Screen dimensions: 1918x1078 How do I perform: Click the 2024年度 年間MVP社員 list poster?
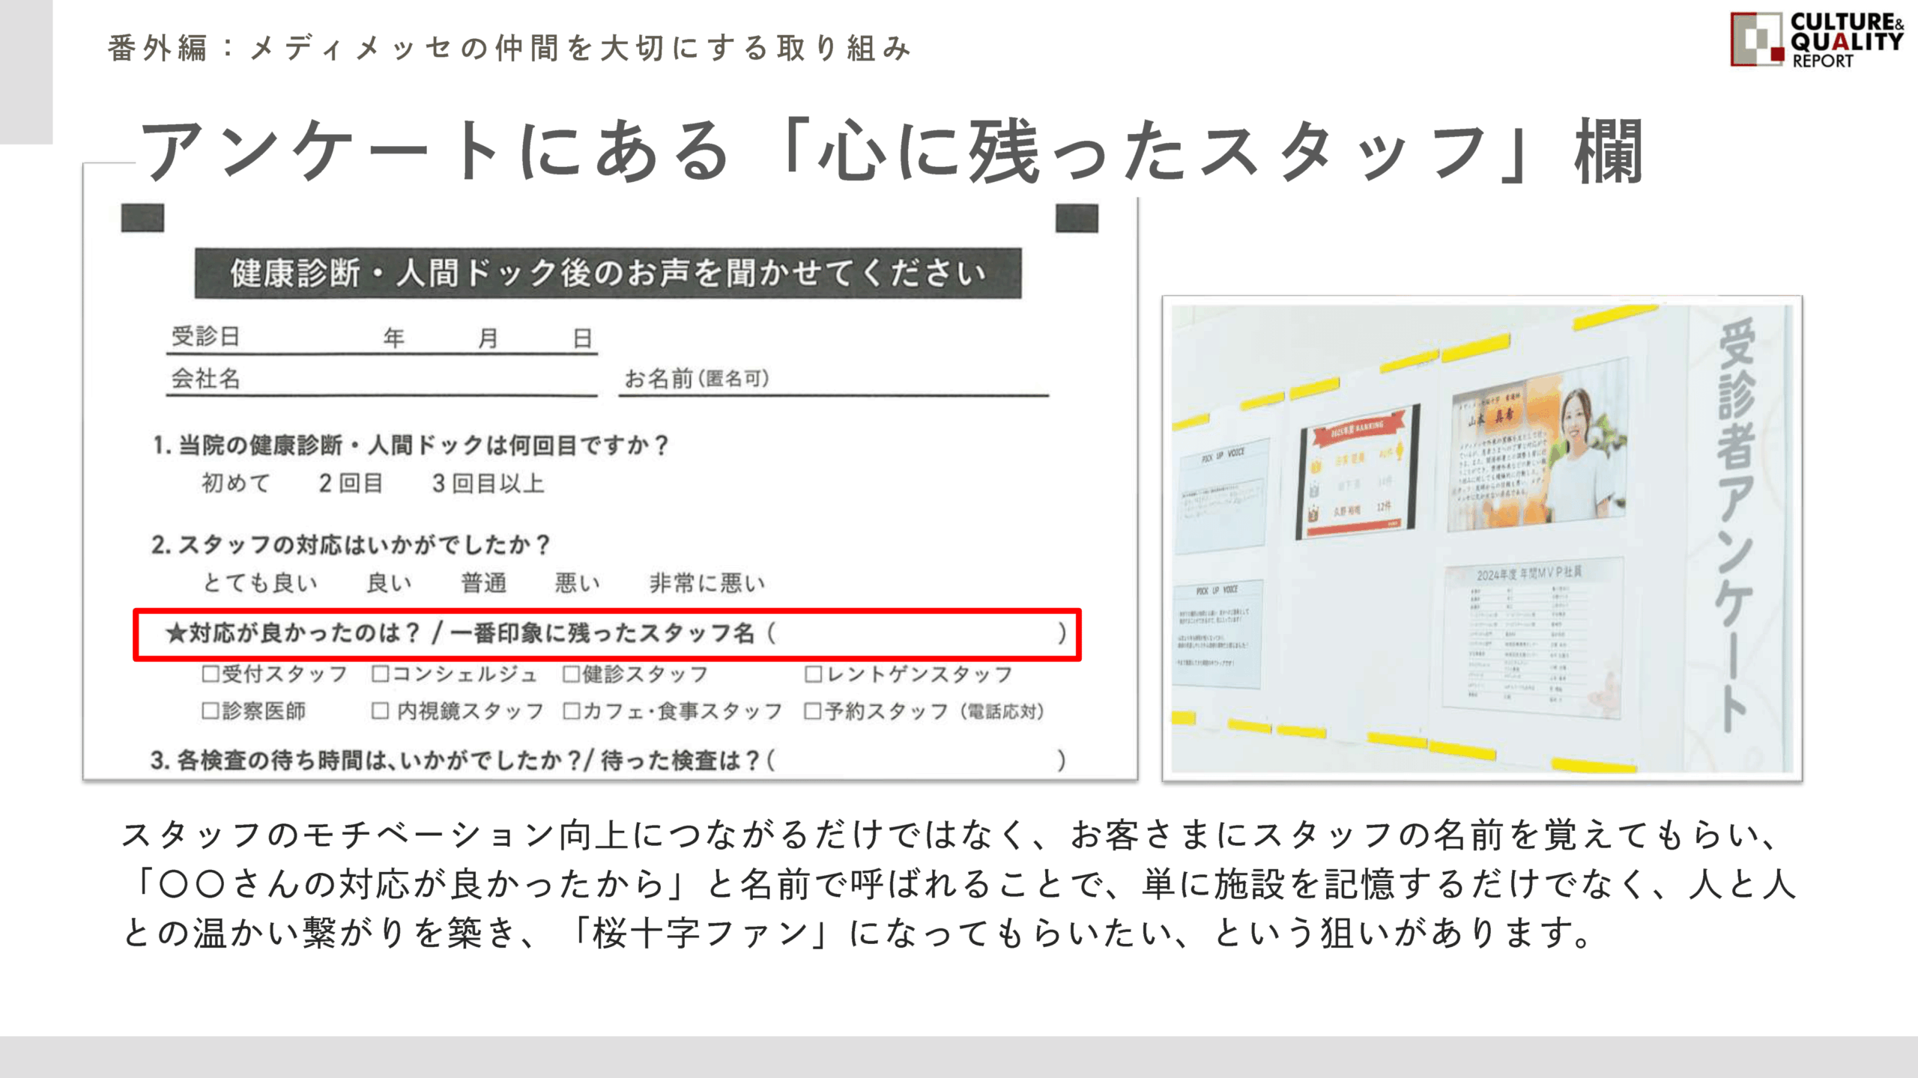point(1531,636)
